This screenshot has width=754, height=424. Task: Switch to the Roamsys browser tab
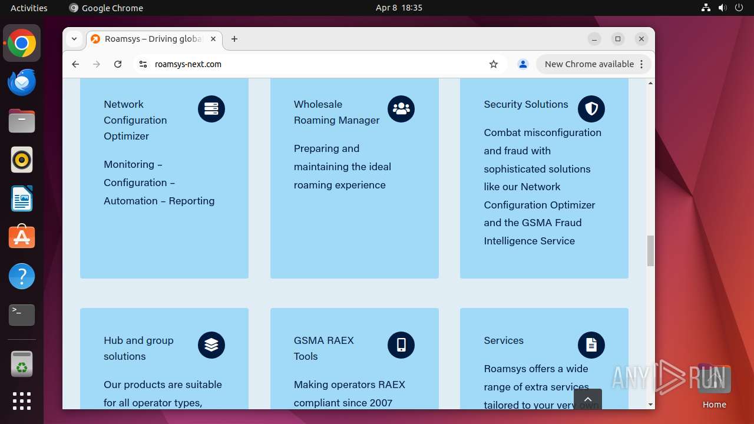(x=154, y=39)
